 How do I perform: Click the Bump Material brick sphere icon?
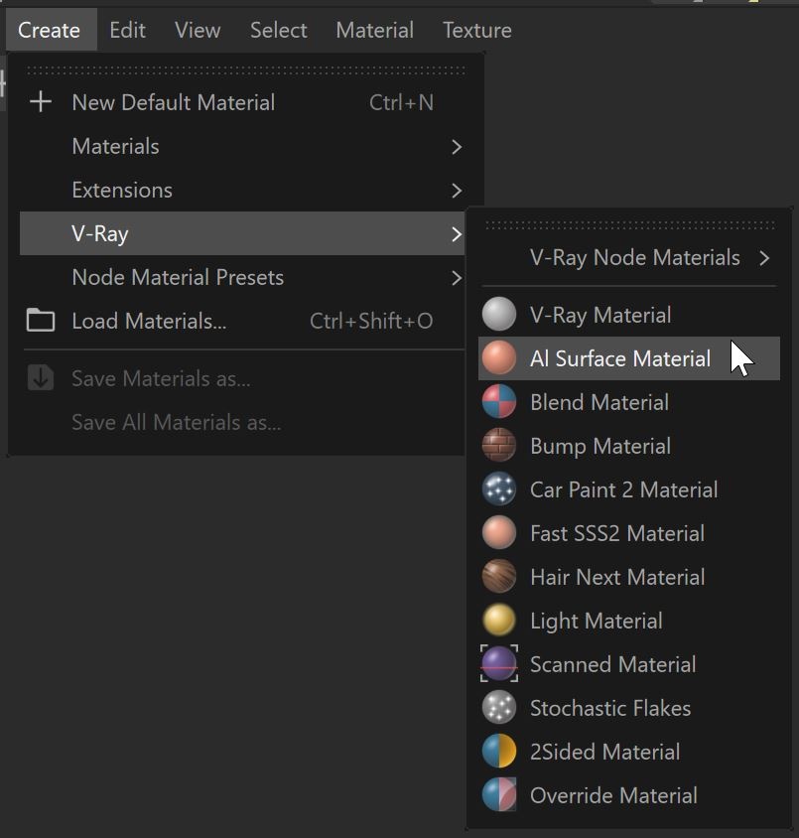pos(499,445)
